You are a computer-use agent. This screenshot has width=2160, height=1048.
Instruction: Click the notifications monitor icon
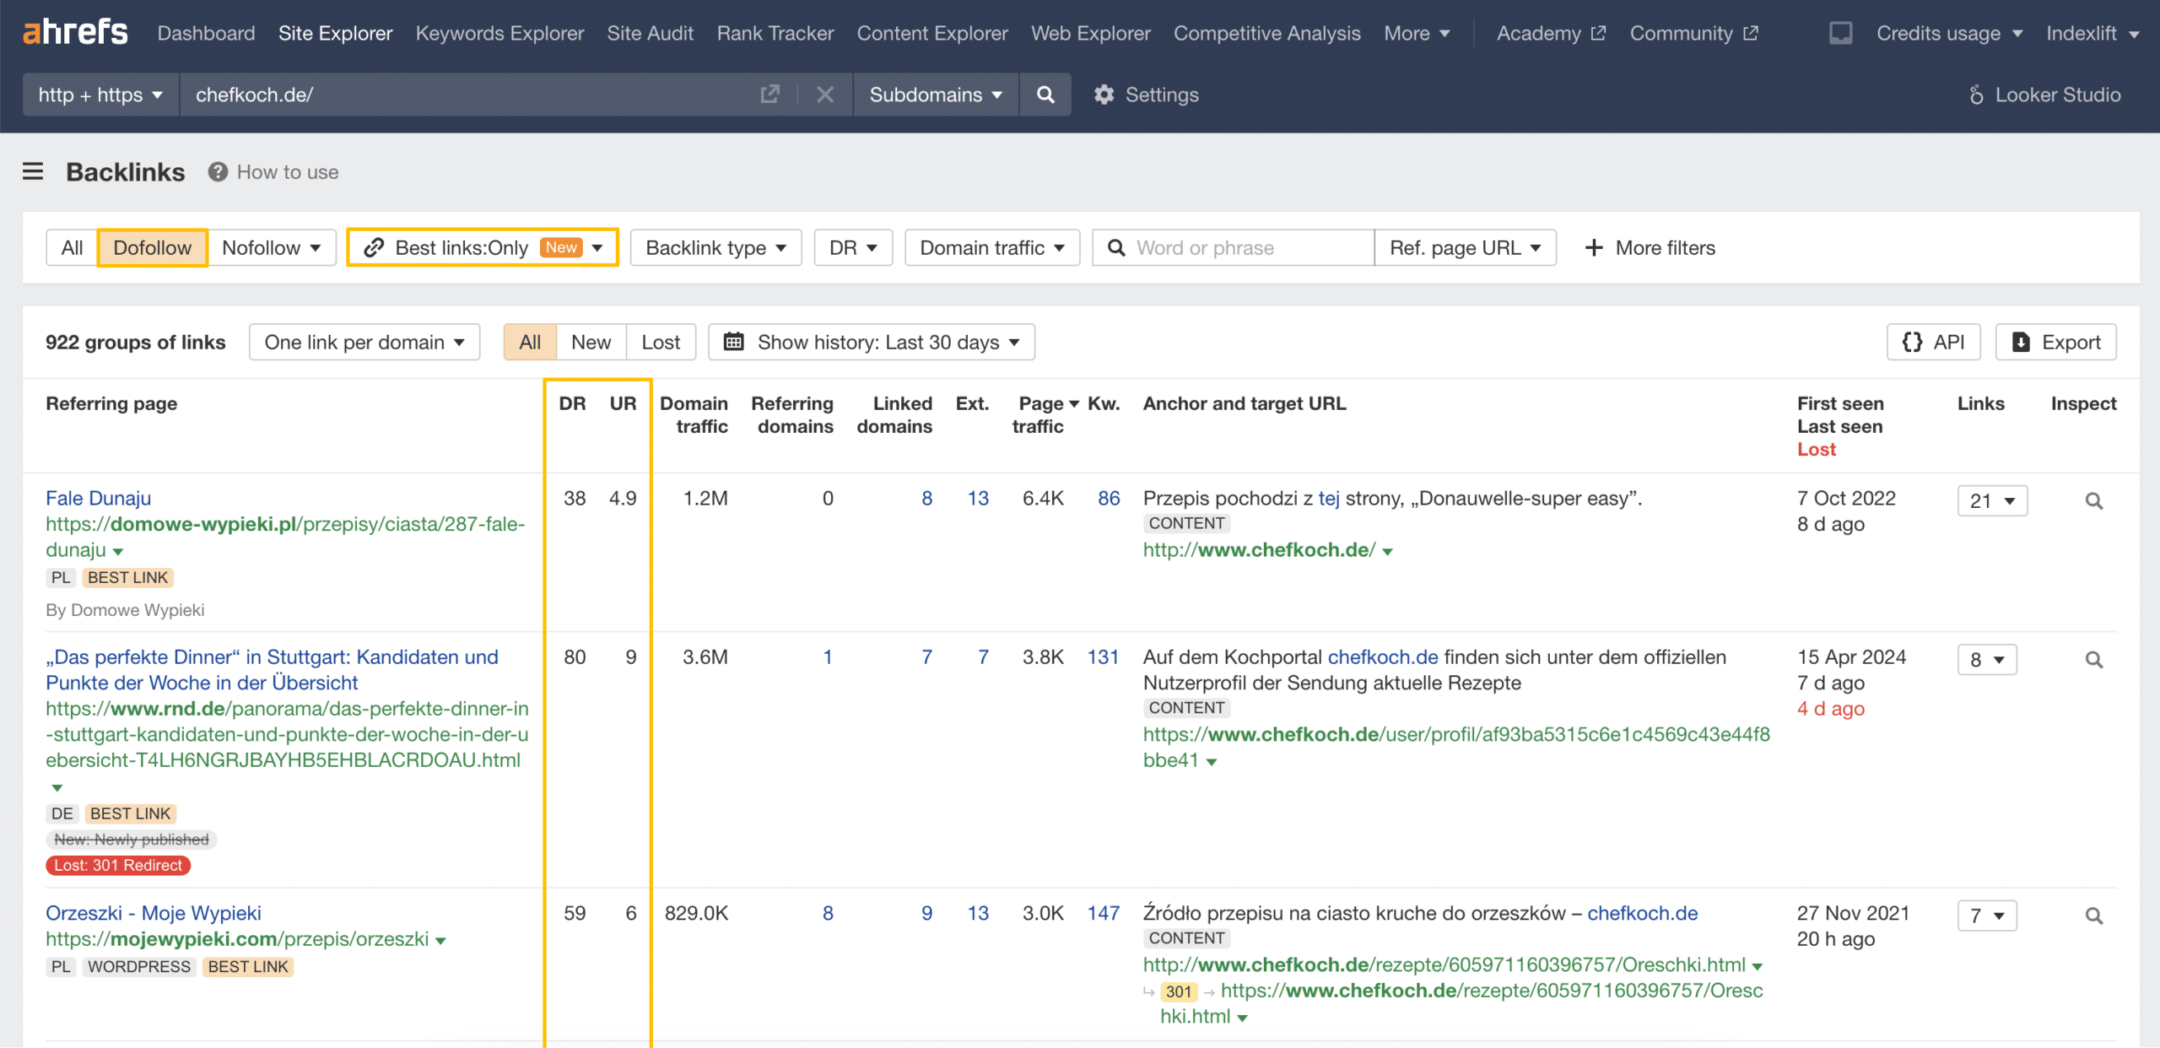point(1840,33)
